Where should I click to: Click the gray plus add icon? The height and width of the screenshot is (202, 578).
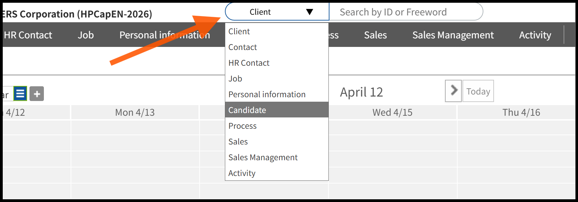(x=37, y=94)
